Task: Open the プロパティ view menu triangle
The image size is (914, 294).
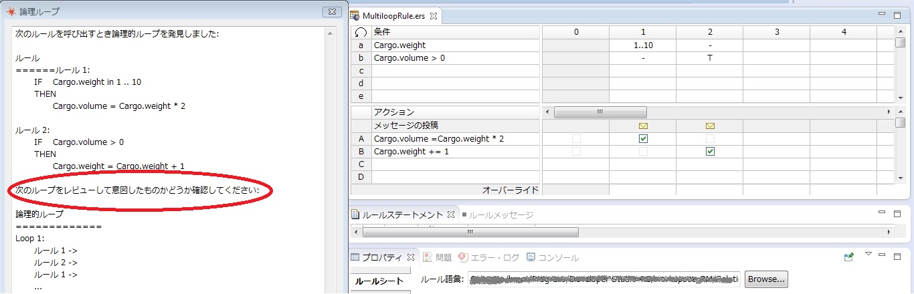Action: (869, 255)
